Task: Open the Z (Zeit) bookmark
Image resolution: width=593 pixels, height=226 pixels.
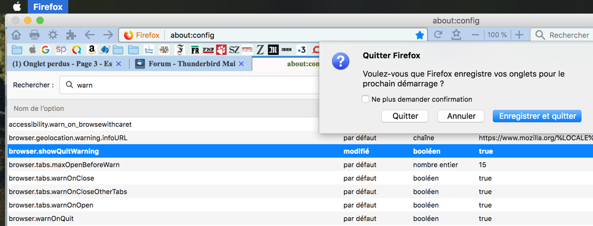Action: pyautogui.click(x=260, y=50)
